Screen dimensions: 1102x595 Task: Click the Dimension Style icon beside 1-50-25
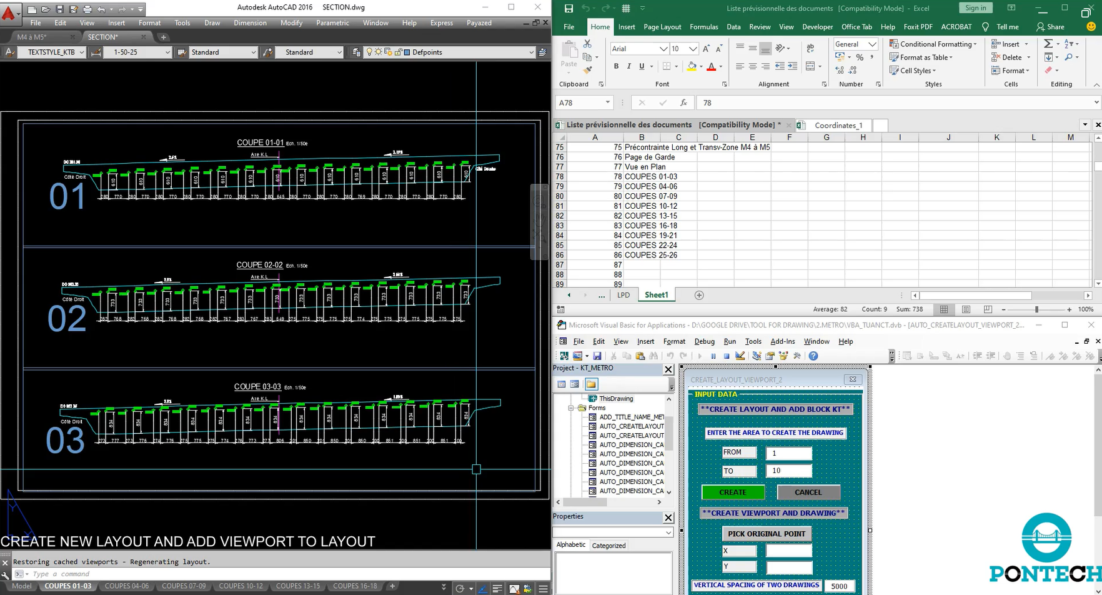point(96,52)
